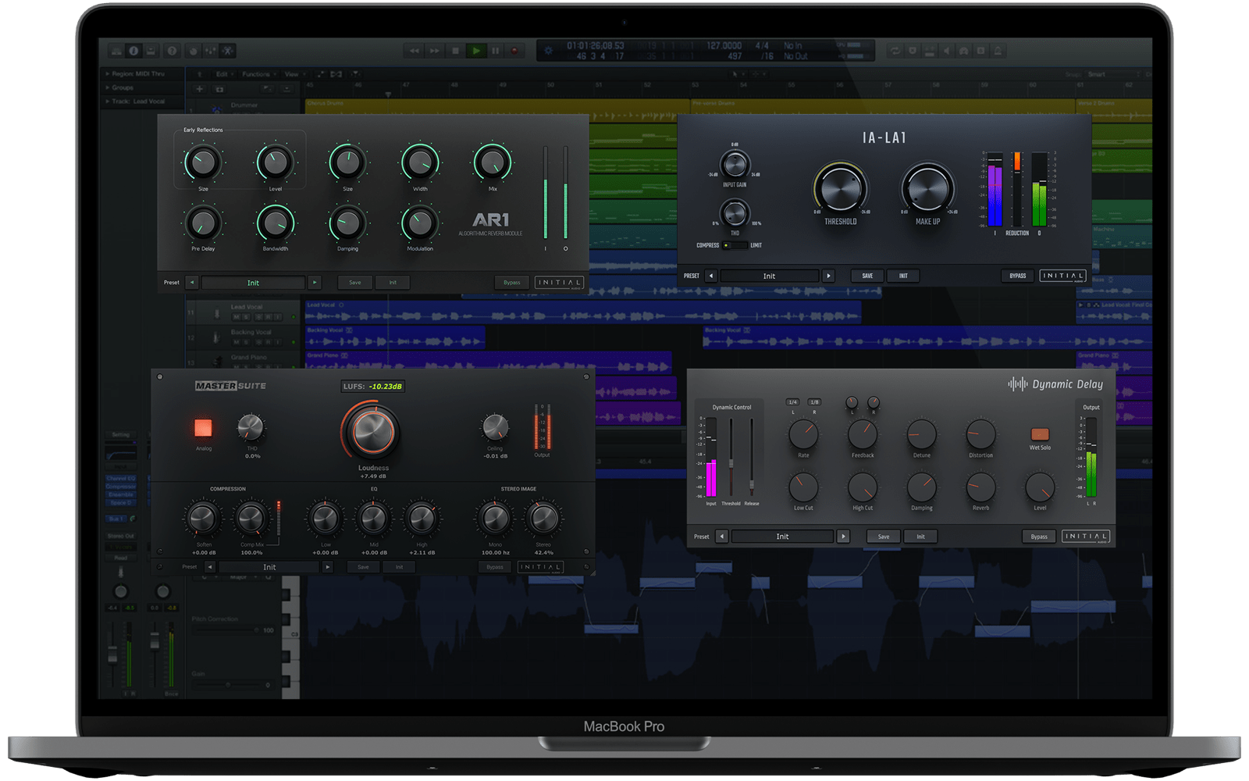Viewport: 1249px width, 781px height.
Task: Click the rewind button in Logic's transport
Action: (415, 51)
